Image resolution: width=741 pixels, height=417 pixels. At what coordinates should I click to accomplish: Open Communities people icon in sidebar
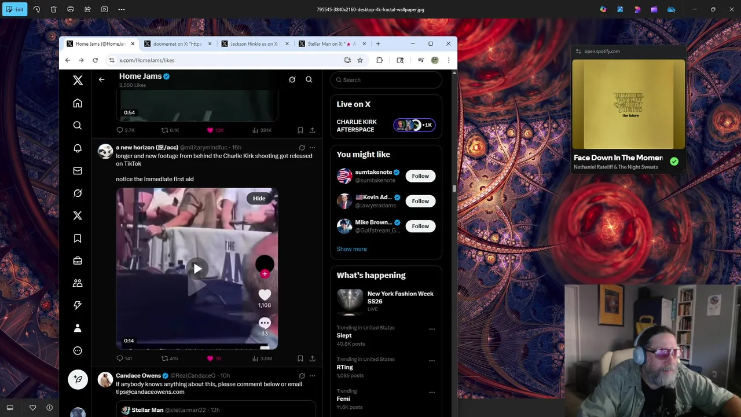point(78,283)
